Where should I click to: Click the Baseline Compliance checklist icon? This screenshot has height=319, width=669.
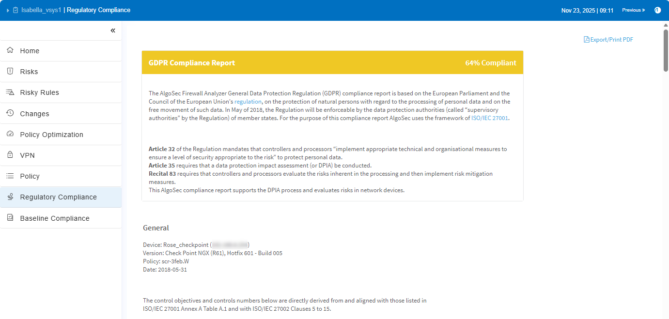[x=10, y=218]
